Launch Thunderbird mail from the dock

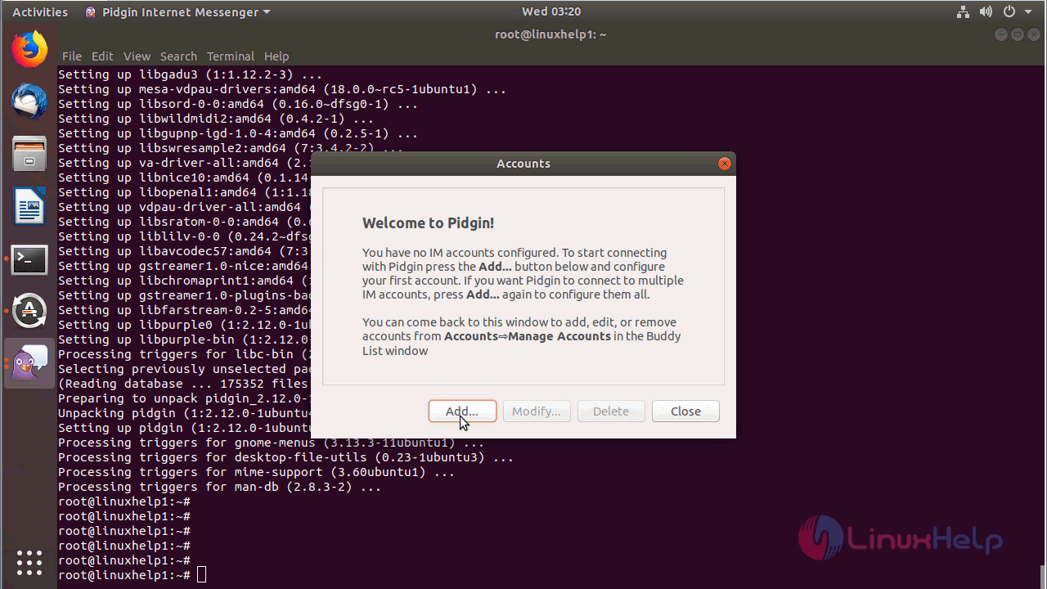click(x=29, y=102)
